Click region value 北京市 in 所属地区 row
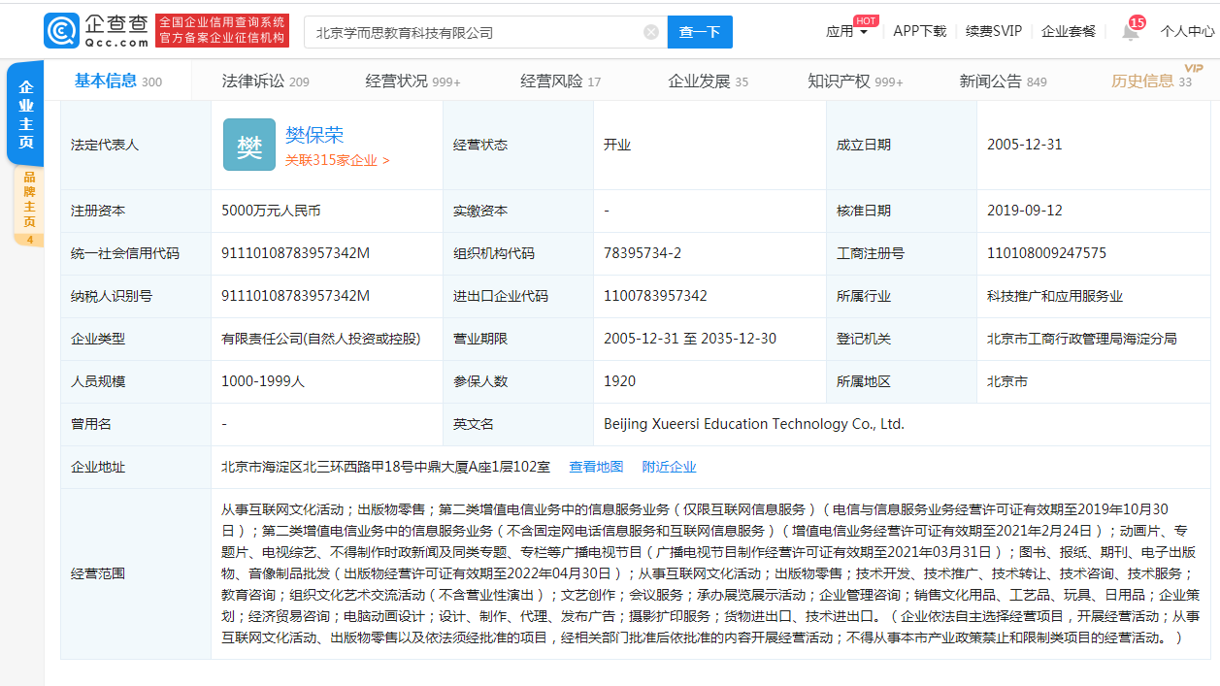 1007,381
